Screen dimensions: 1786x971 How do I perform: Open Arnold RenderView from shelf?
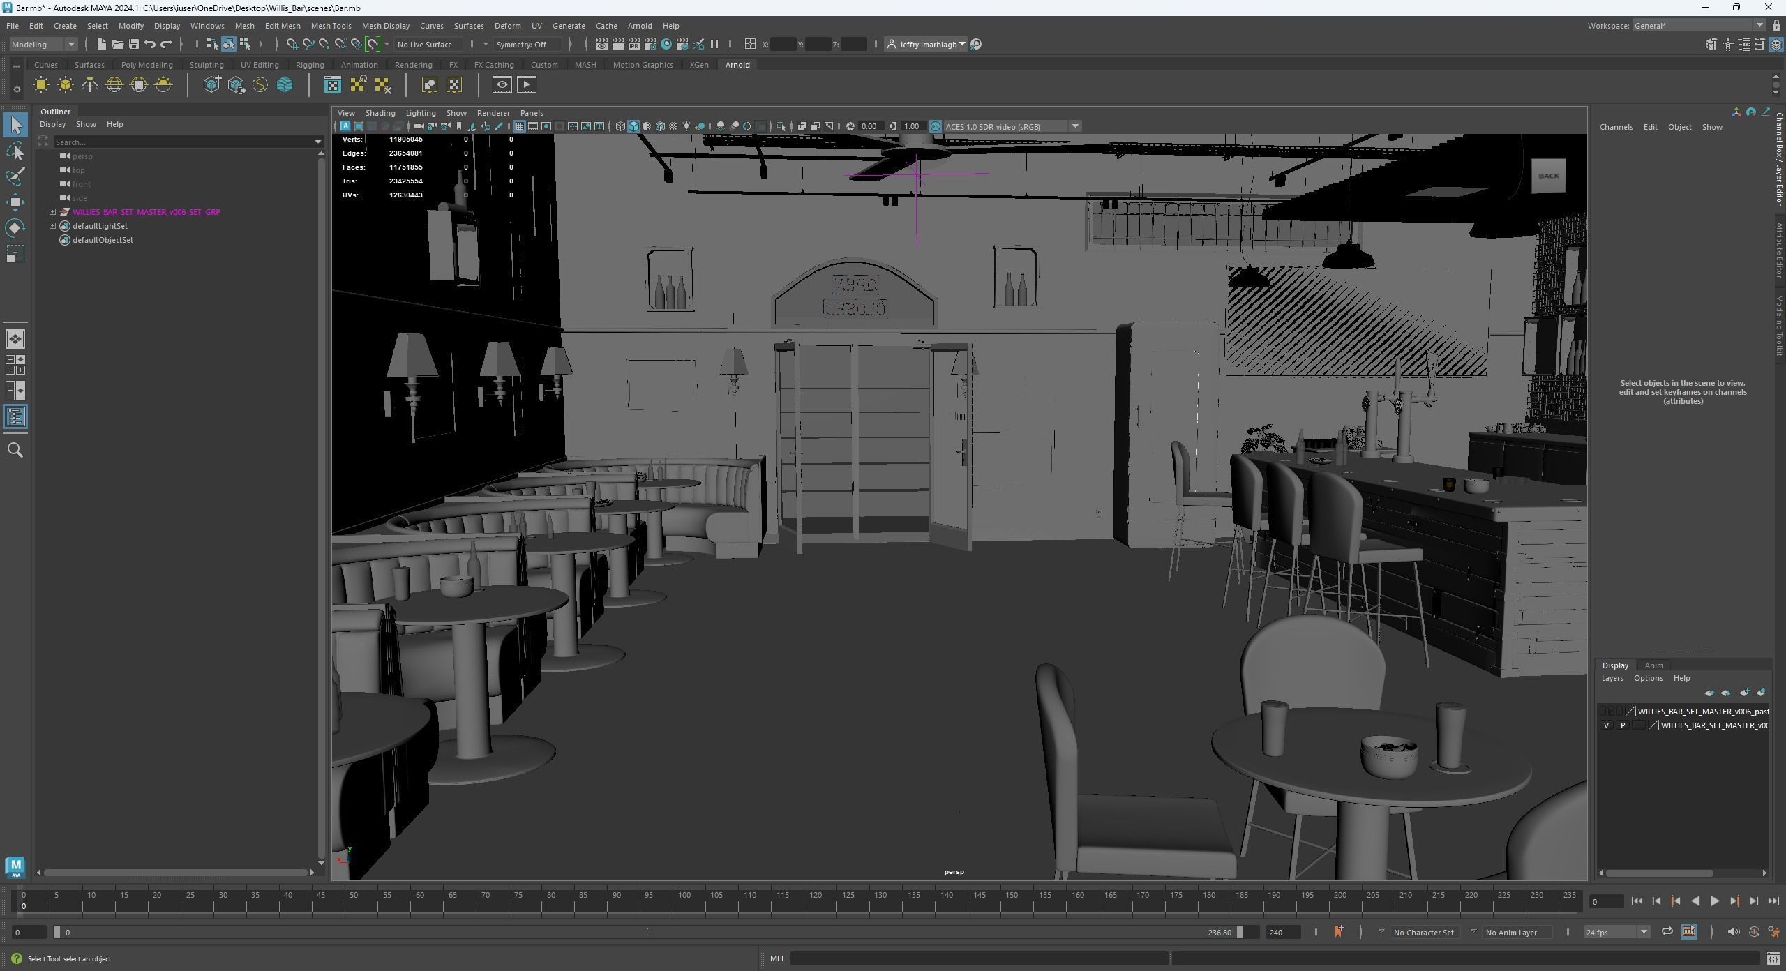[x=502, y=85]
